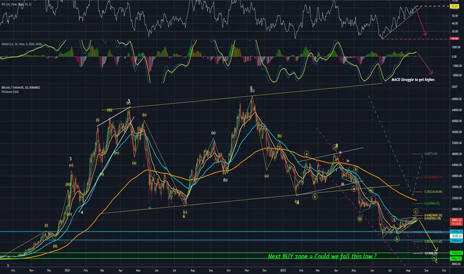Screen dimensions: 464x274
Task: Select the 'Next BUY zone' green annotation text
Action: tap(322, 256)
